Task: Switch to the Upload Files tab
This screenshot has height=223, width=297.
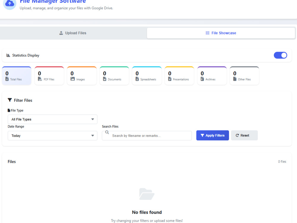Action: click(x=73, y=33)
